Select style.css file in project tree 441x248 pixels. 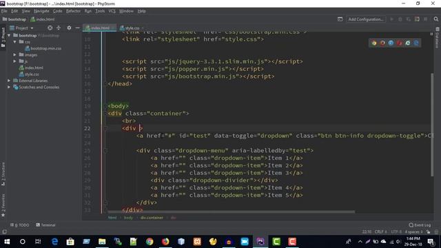point(29,74)
